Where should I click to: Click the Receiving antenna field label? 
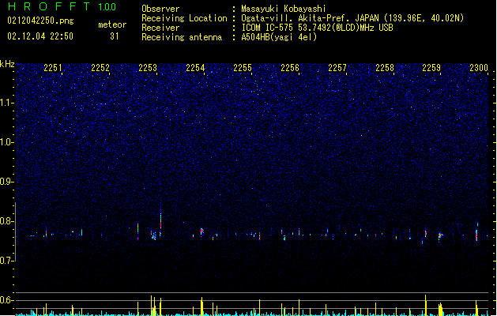(182, 37)
